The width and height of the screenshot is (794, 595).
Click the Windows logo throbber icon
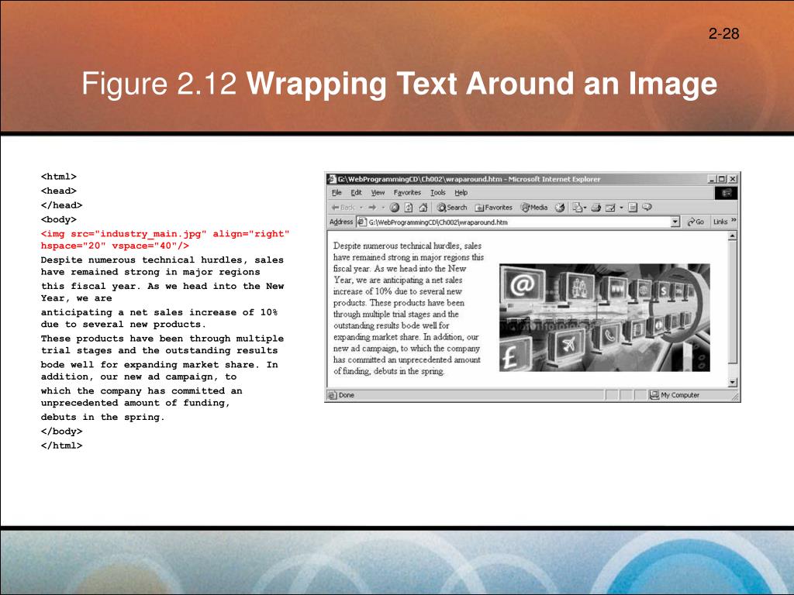pos(726,193)
